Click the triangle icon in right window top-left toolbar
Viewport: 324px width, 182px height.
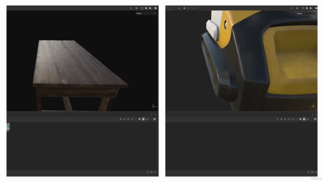click(x=184, y=8)
